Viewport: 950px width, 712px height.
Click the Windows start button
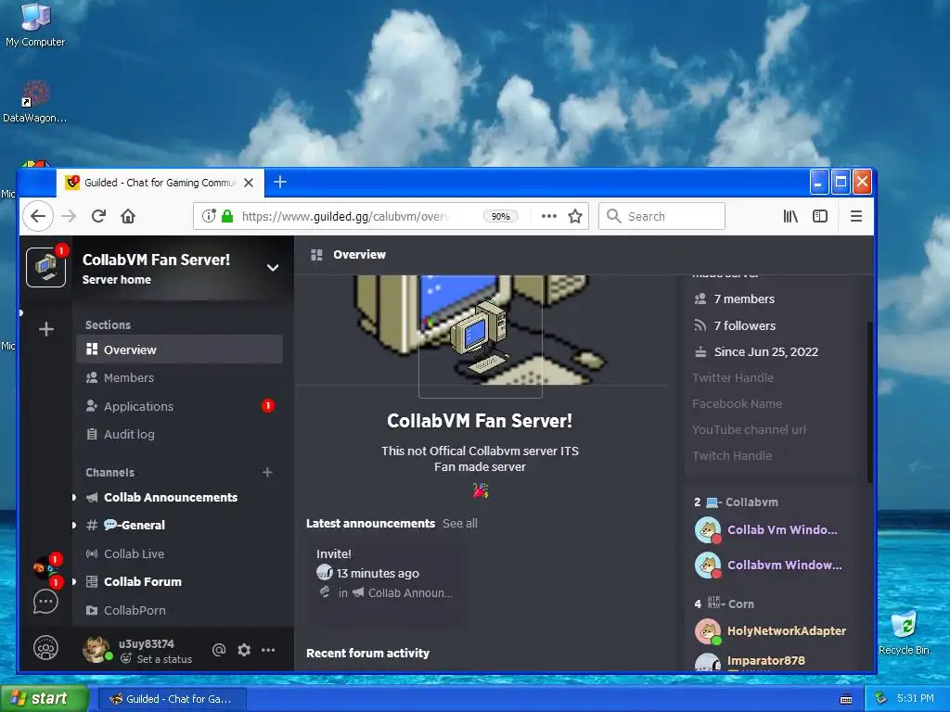tap(44, 698)
